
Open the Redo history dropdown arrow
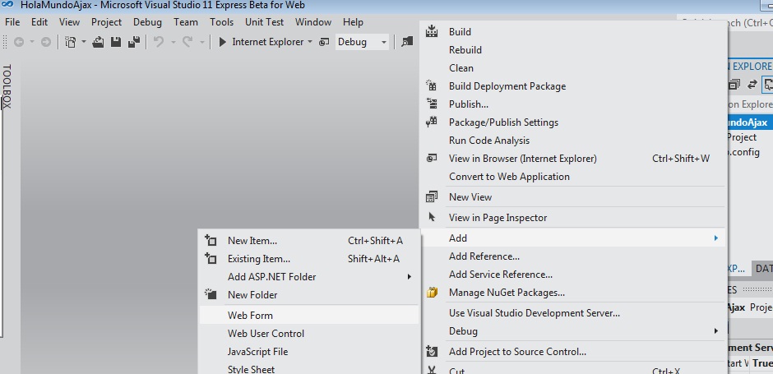tap(201, 43)
